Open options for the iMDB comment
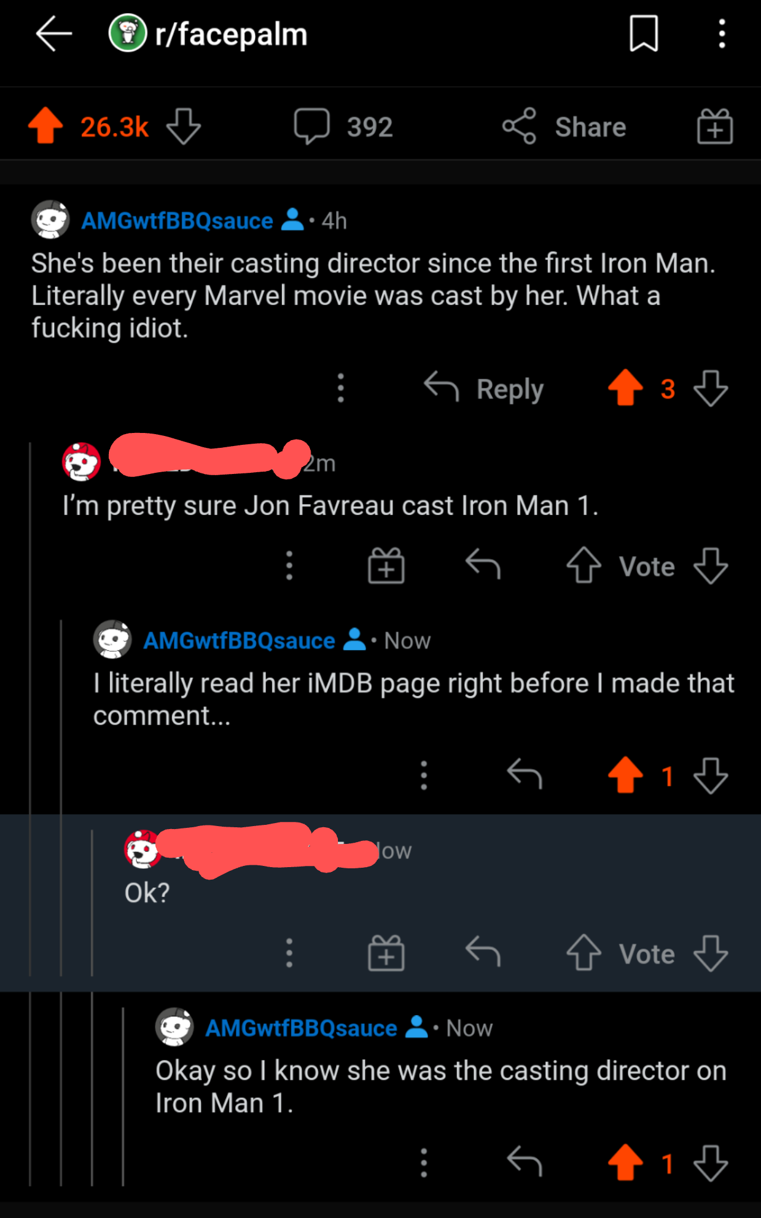Screen dimensions: 761x1218 (424, 775)
